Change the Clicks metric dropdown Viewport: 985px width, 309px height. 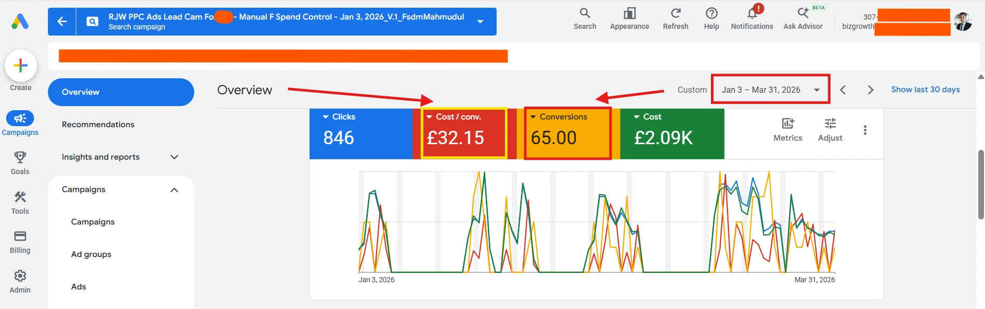tap(339, 117)
